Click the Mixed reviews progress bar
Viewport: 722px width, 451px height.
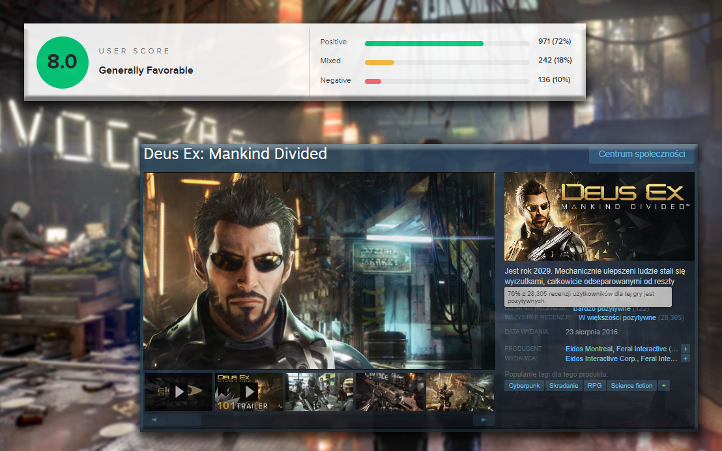pyautogui.click(x=447, y=62)
